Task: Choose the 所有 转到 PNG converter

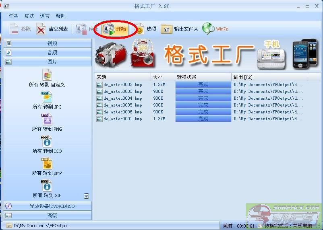Action: [47, 123]
